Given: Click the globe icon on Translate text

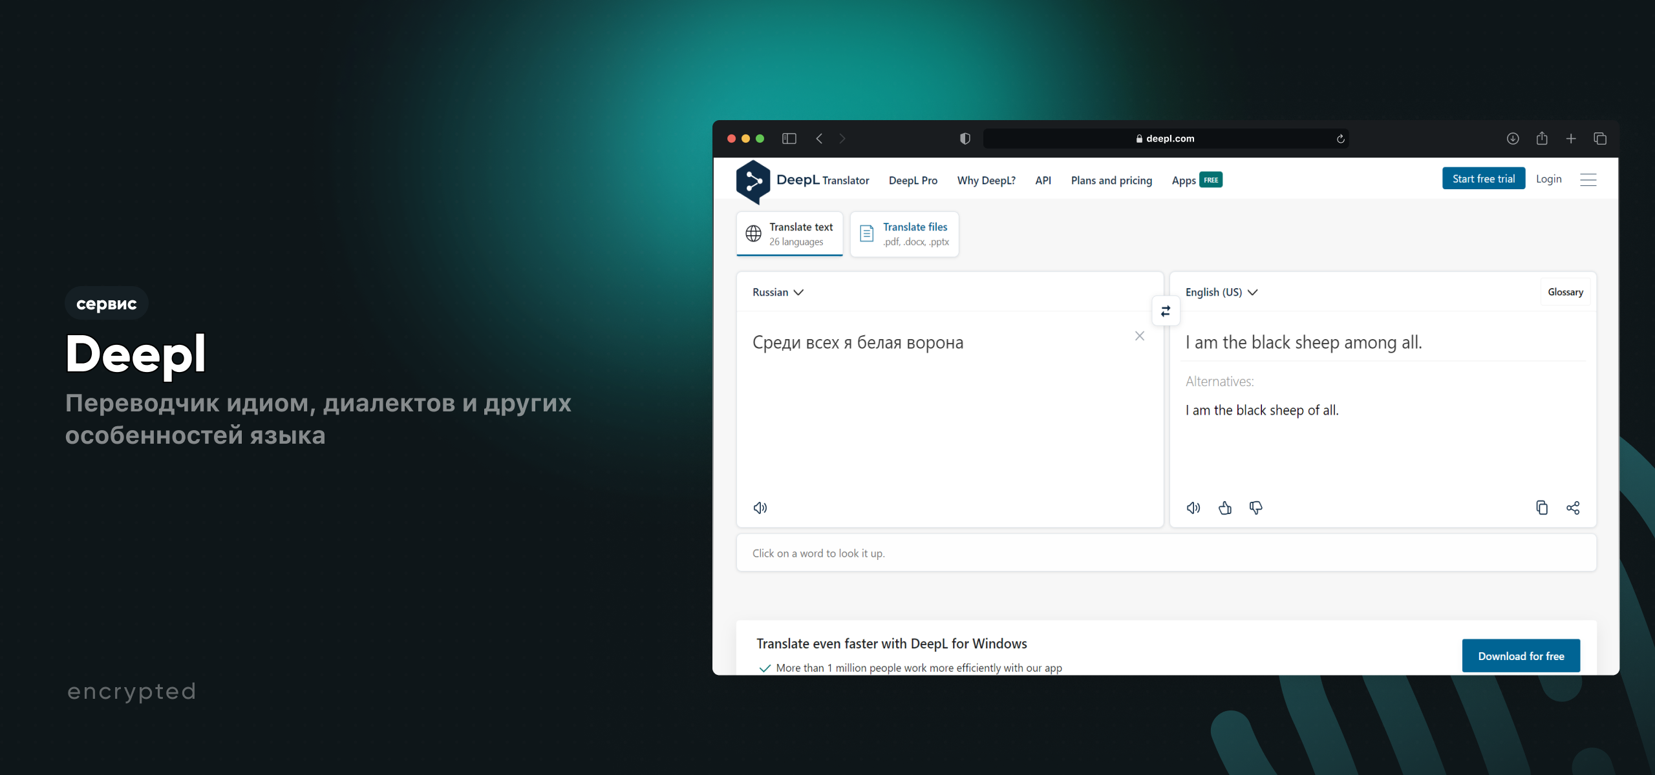Looking at the screenshot, I should [x=753, y=233].
